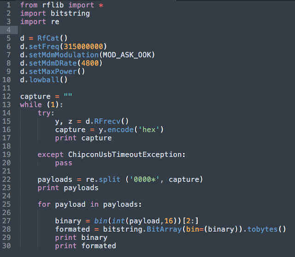Click the slice '[2:]' on line 27
The height and width of the screenshot is (257, 295).
tap(190, 221)
